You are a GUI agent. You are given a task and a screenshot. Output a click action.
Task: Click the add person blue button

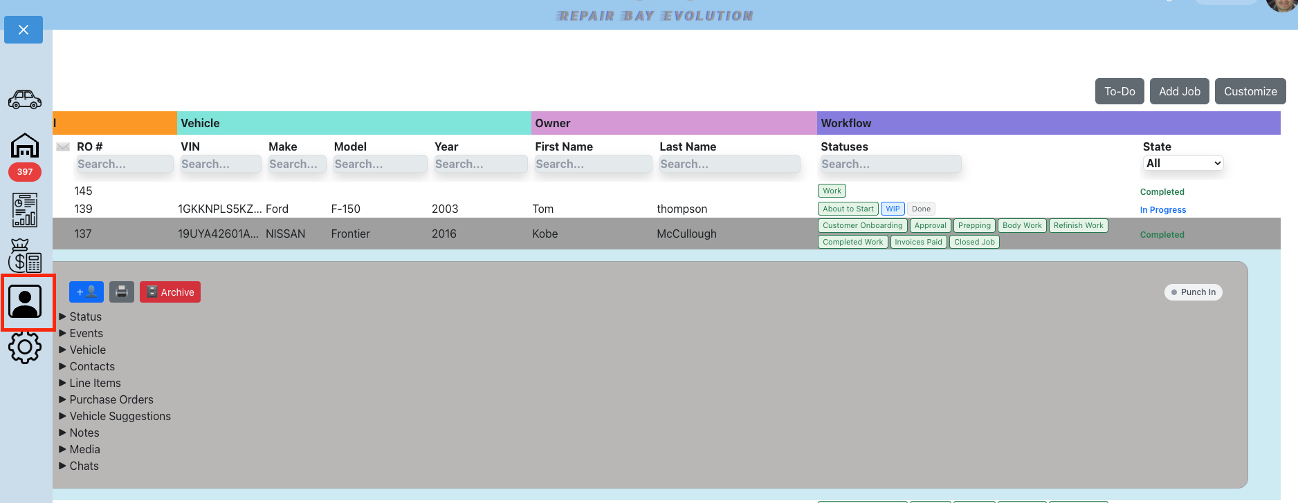pyautogui.click(x=86, y=292)
